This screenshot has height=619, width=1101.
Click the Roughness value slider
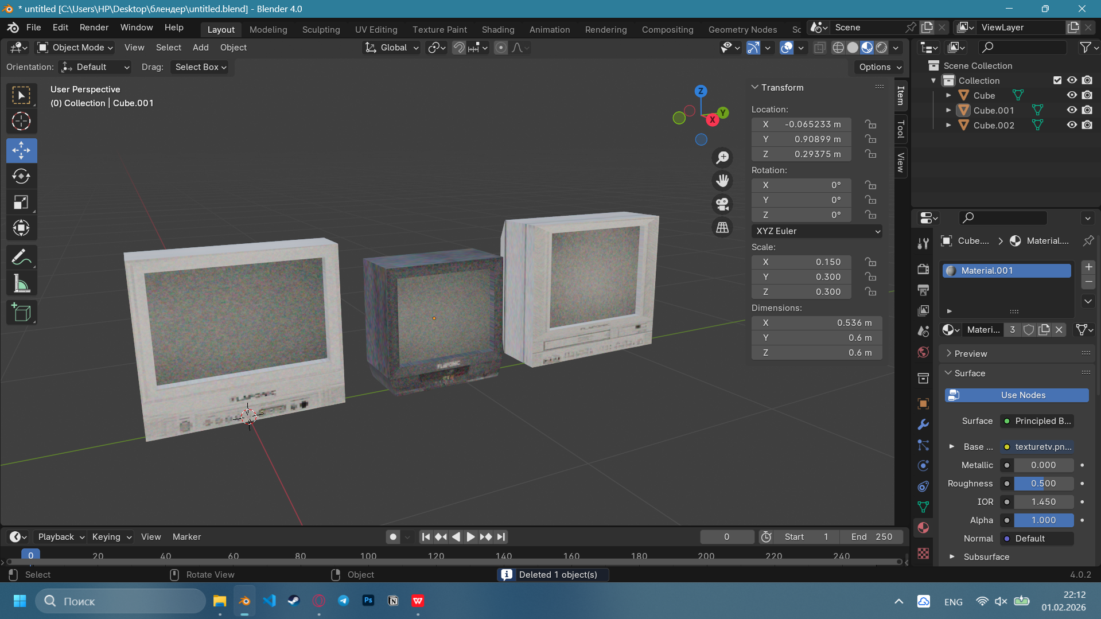tap(1043, 484)
